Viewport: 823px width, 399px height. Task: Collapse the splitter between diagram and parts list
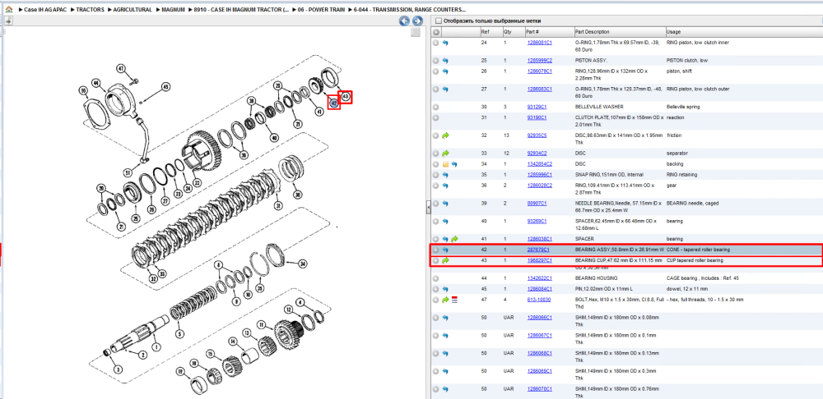428,208
